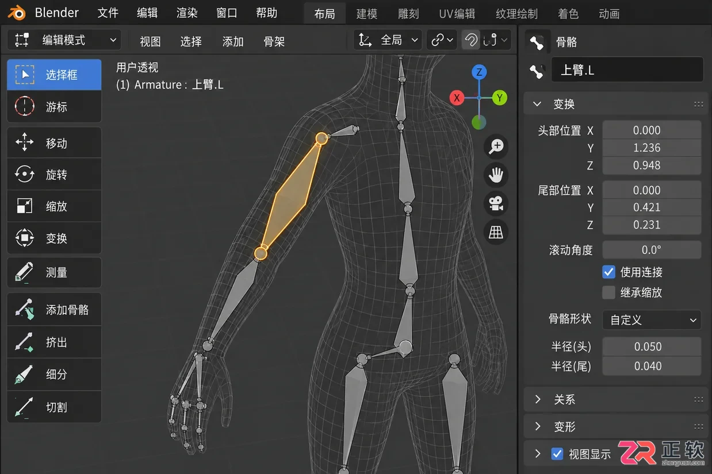Select the 布局 workspace tab
Screen dimensions: 712x474
[325, 14]
